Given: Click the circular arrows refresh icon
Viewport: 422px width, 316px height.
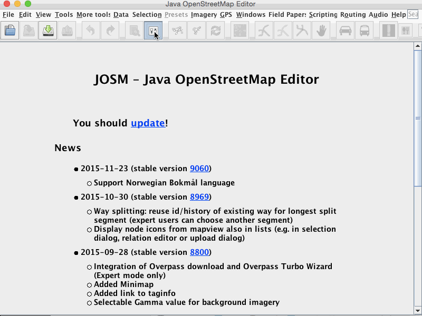Looking at the screenshot, I should [216, 31].
